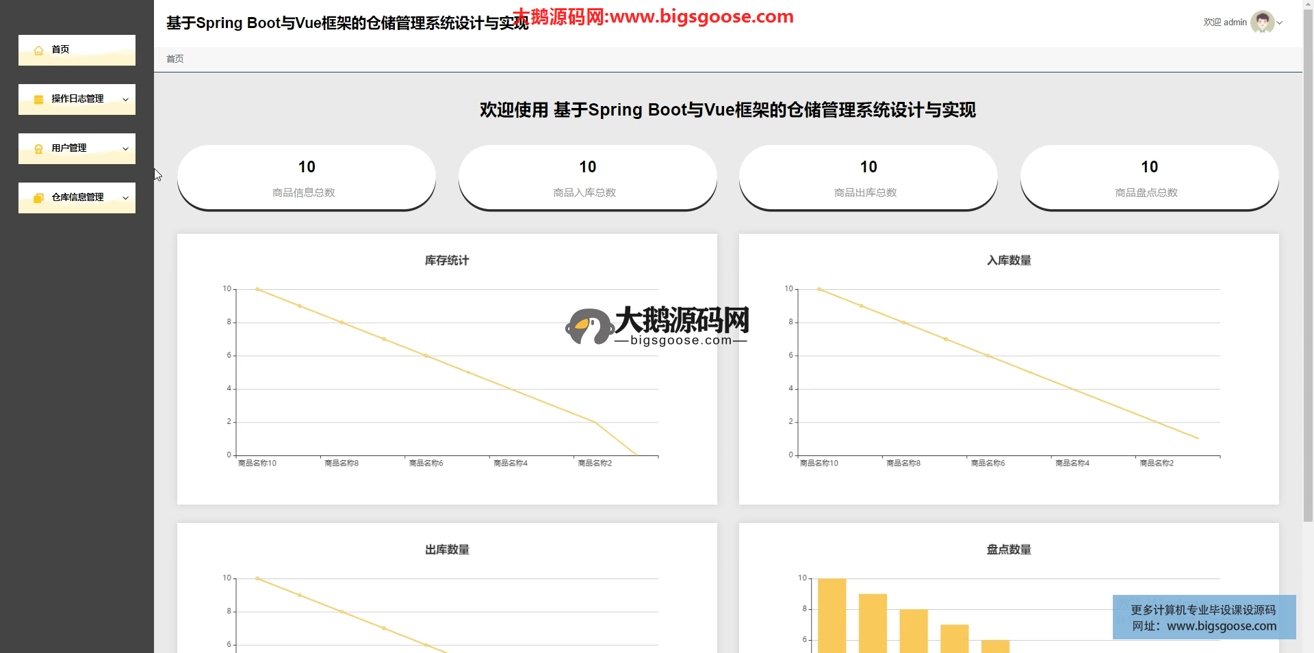Click the vertical page scrollbar
Viewport: 1314px width, 653px height.
click(x=1308, y=274)
